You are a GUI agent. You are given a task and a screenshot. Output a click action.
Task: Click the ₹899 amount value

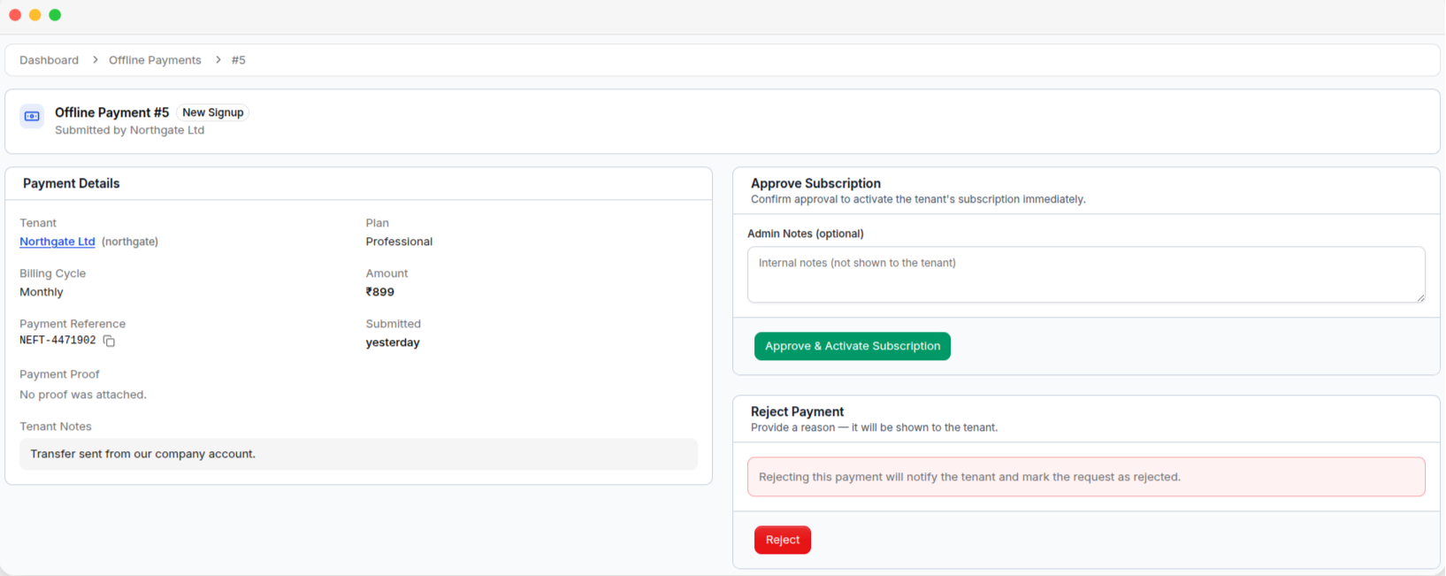click(x=380, y=292)
